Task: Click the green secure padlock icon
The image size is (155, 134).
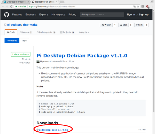Action: (x=16, y=6)
